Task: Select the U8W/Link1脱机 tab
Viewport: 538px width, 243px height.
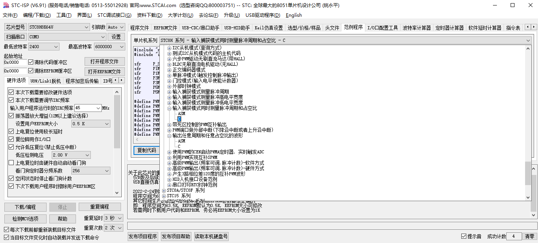Action: (x=45, y=81)
